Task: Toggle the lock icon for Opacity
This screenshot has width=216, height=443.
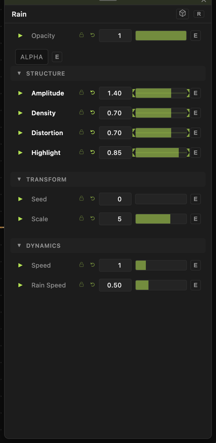Action: pyautogui.click(x=82, y=35)
